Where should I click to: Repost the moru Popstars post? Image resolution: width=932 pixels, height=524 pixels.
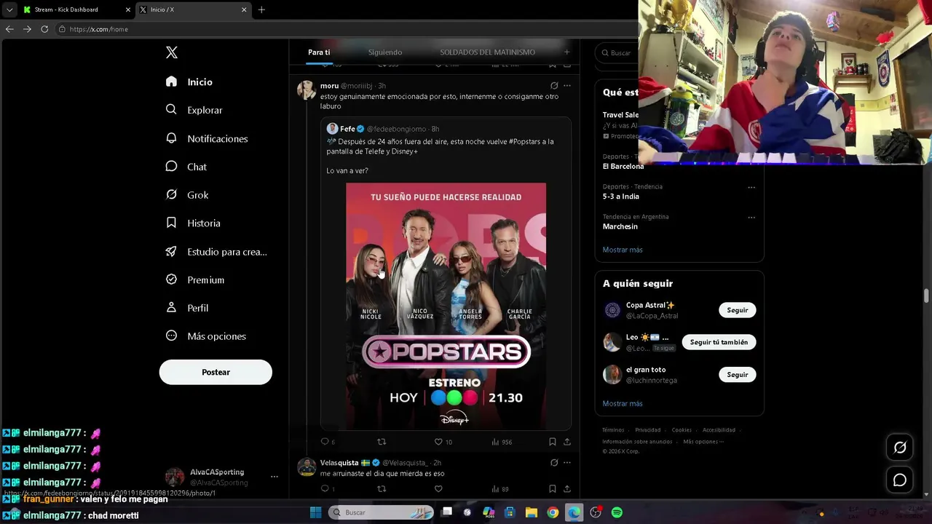381,442
